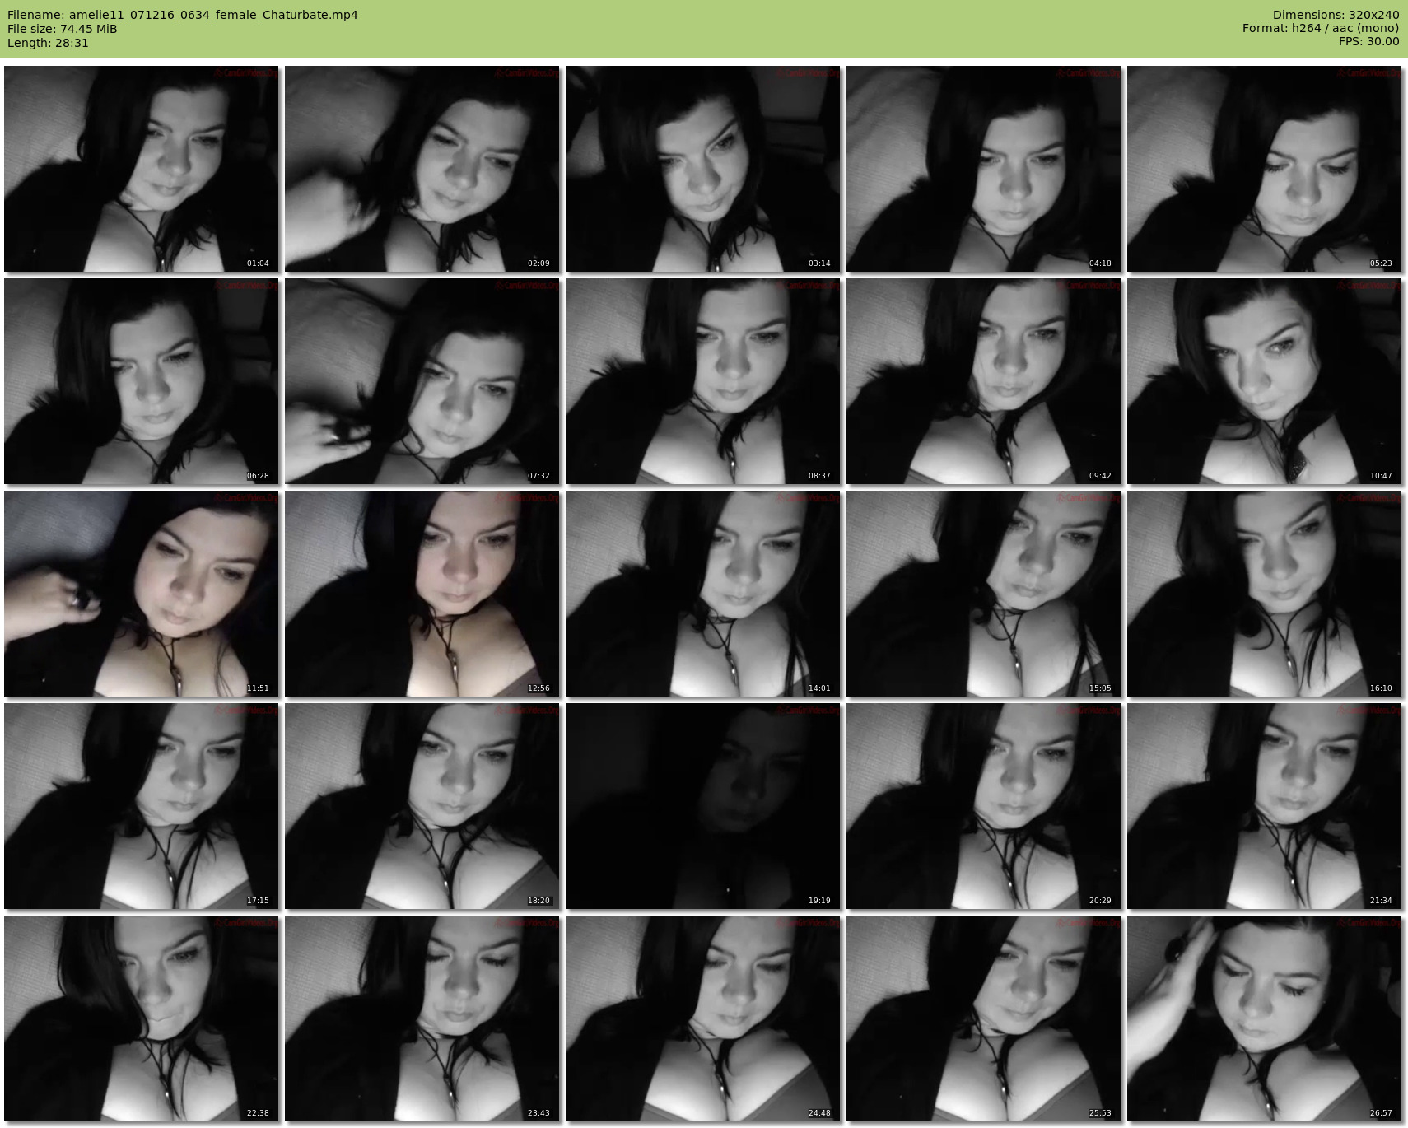This screenshot has width=1408, height=1128.
Task: Select the thumbnail marked 24:48
Action: pos(702,1018)
